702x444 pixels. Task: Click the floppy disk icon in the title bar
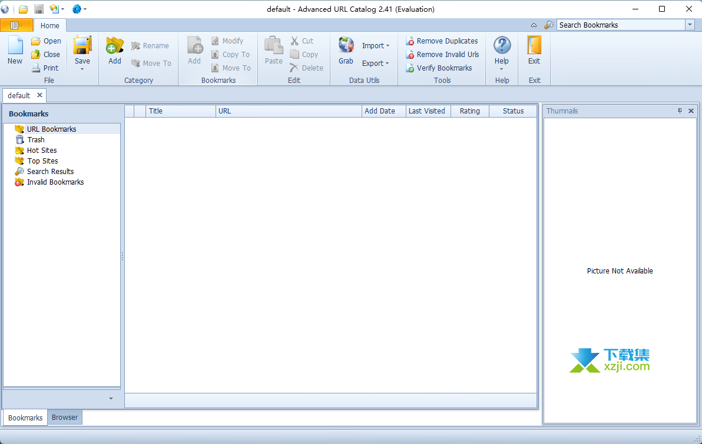tap(39, 9)
